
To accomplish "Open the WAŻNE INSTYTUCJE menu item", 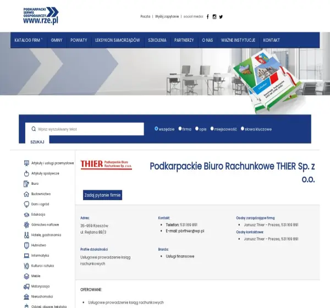I will (238, 40).
